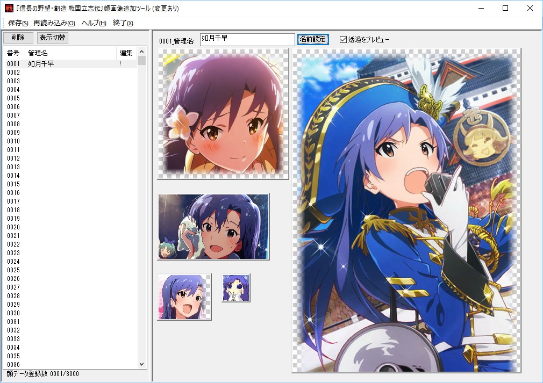Viewport: 543px width, 383px height.
Task: Select the 0012 list row
Action: (70, 158)
